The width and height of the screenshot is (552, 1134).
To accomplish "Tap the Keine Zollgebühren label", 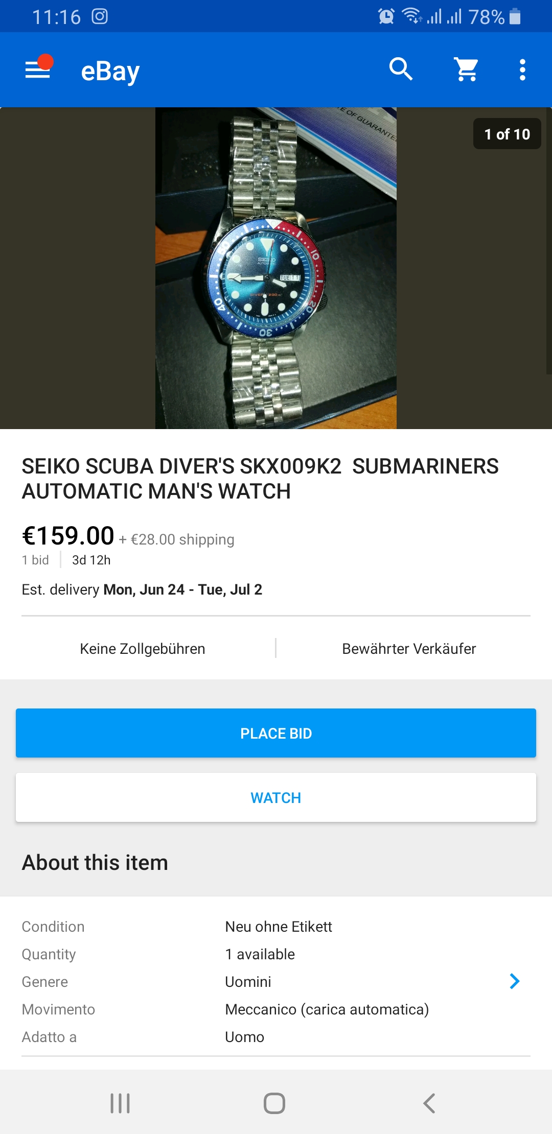I will (143, 649).
